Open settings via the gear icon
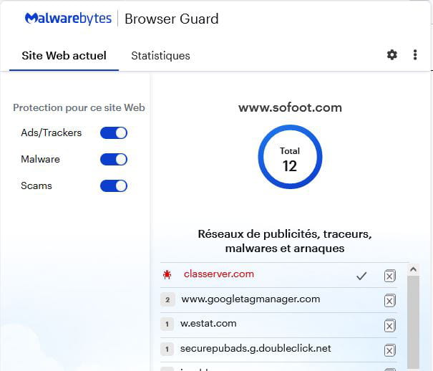 pyautogui.click(x=392, y=54)
